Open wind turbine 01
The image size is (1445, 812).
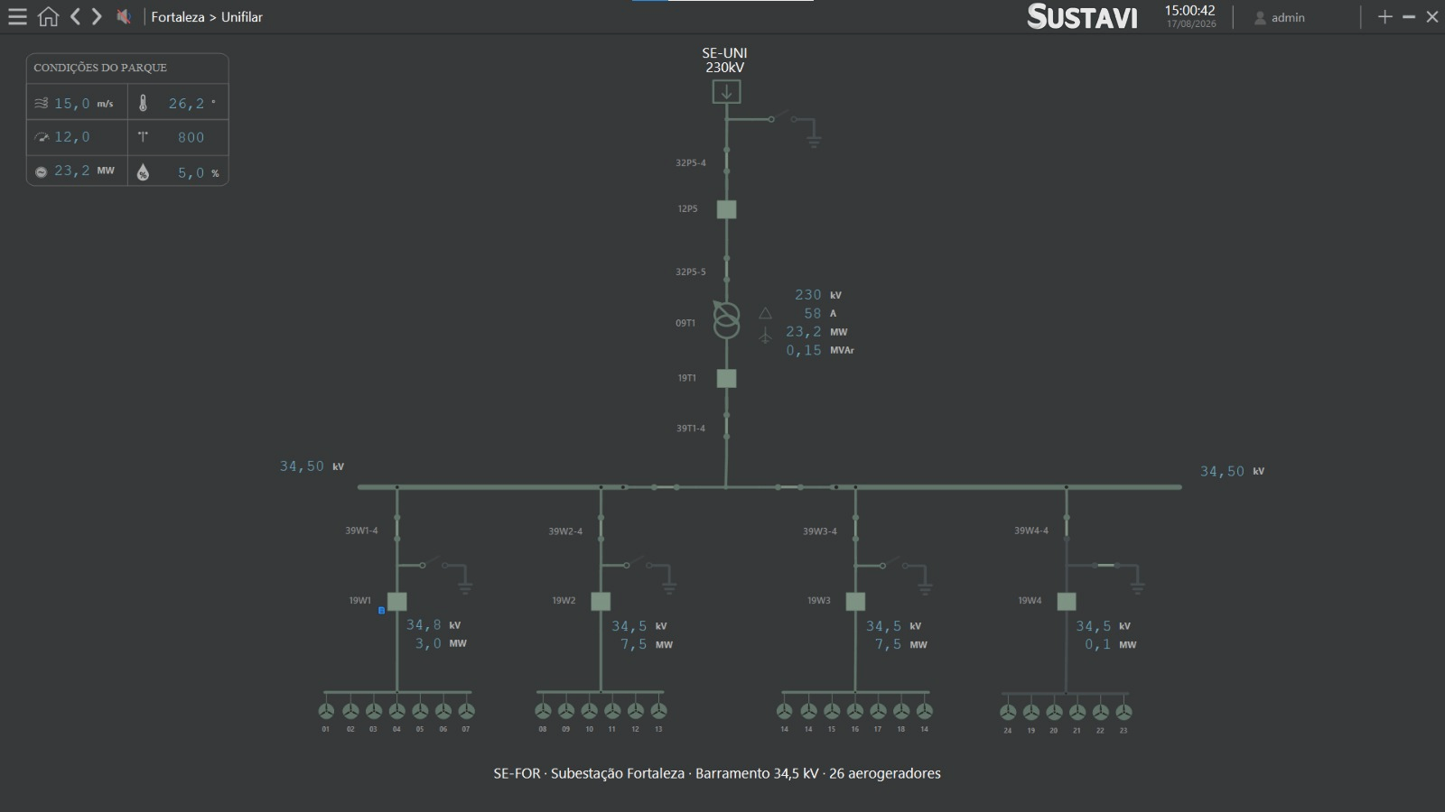coord(326,711)
